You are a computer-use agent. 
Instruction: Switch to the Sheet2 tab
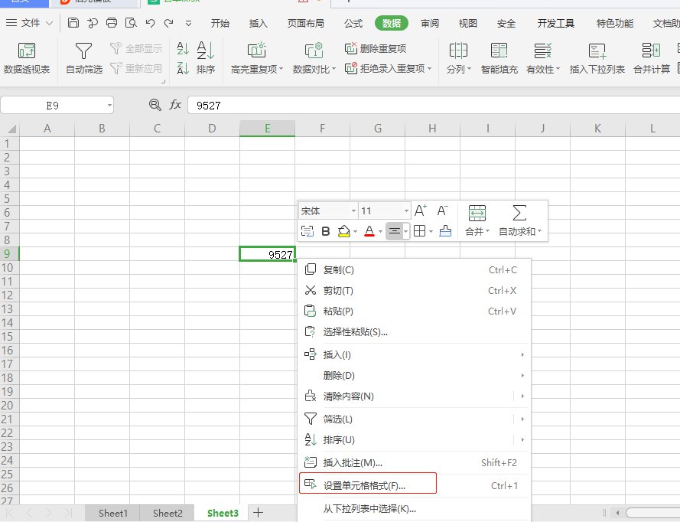pyautogui.click(x=168, y=513)
